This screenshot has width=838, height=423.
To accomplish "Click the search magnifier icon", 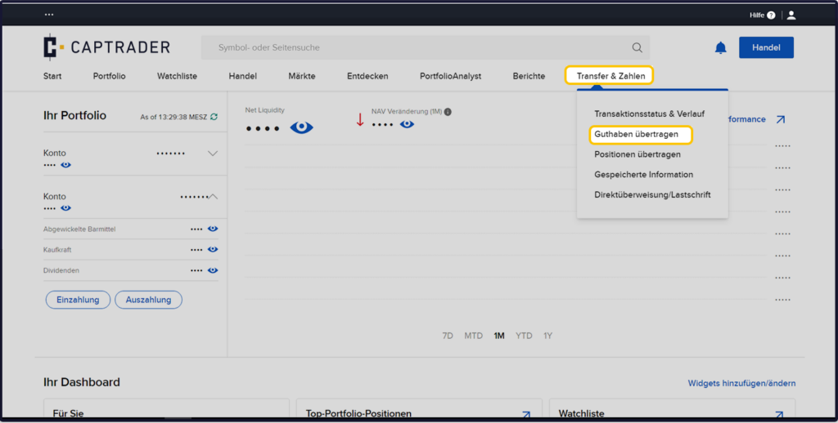I will (x=637, y=47).
